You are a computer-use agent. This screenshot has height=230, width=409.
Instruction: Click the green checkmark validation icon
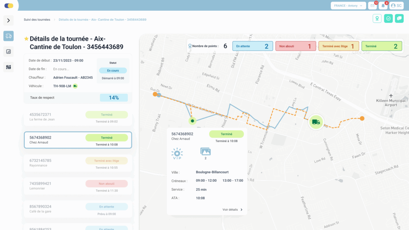[388, 18]
